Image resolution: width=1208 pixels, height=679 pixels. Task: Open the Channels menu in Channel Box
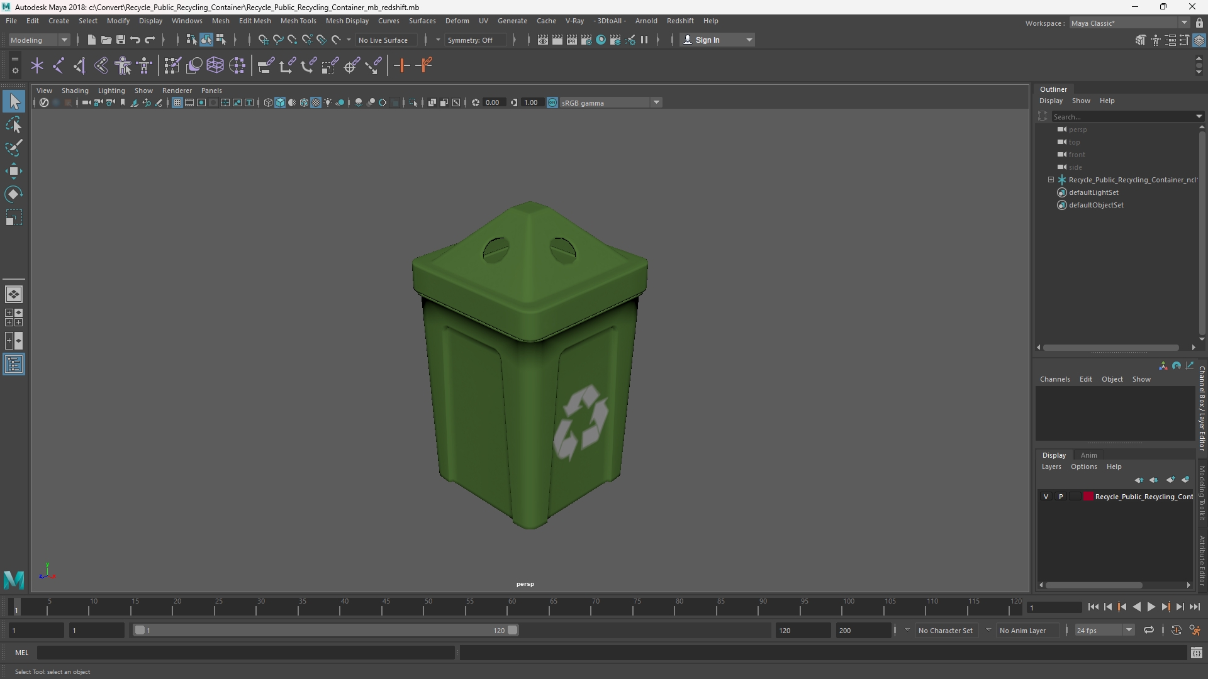coord(1054,379)
